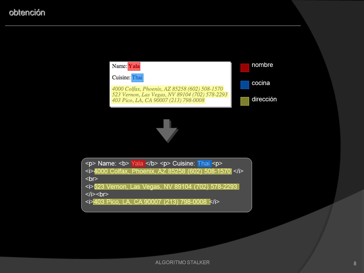Image resolution: width=364 pixels, height=273 pixels.
Task: Click blue-highlighted 'Thai' in the white preview
Action: [x=137, y=78]
